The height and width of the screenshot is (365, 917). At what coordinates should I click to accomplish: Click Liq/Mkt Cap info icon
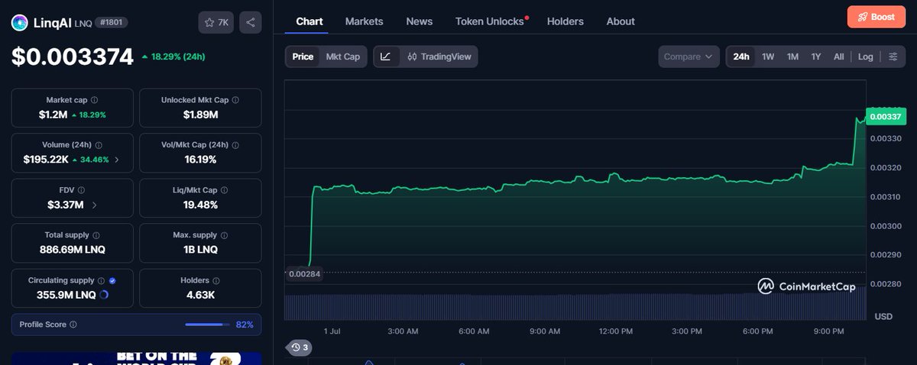point(223,190)
